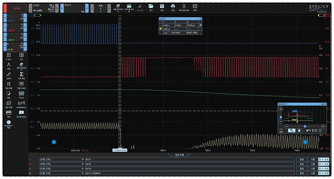
Task: Close the channel labels (채널 라벨) tab
Action: (188, 155)
